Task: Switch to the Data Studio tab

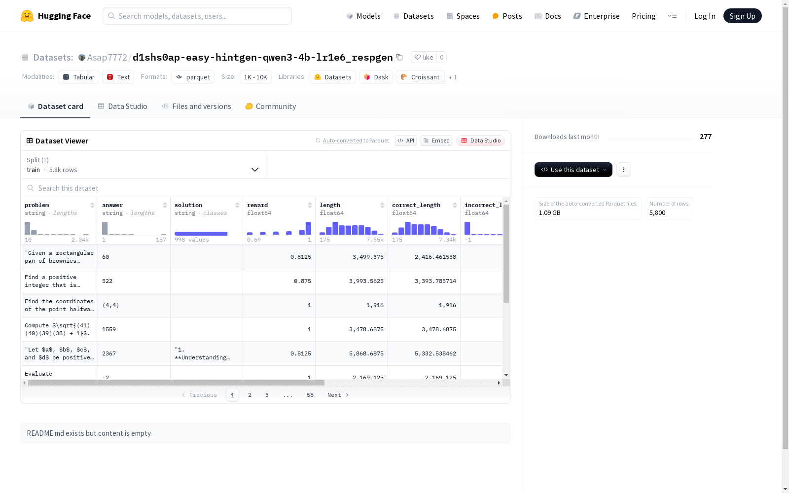Action: (123, 106)
